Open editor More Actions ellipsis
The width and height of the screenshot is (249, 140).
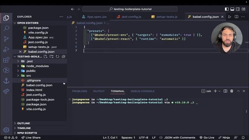[x=243, y=17]
